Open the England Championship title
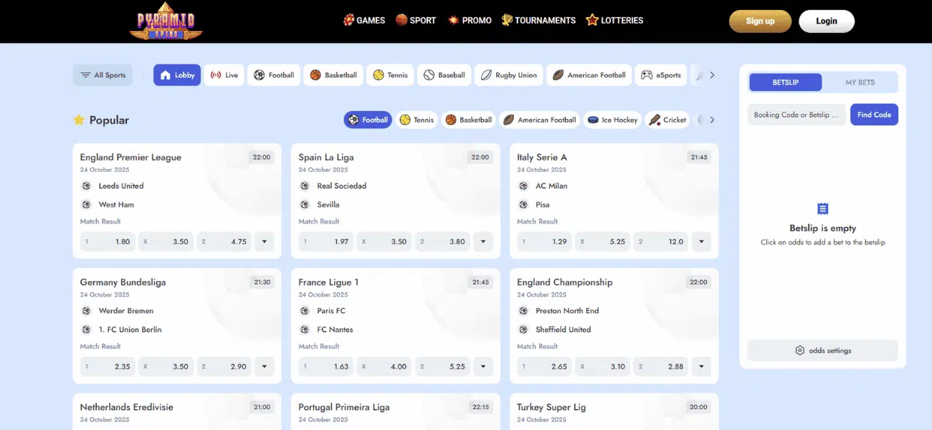 pos(565,282)
